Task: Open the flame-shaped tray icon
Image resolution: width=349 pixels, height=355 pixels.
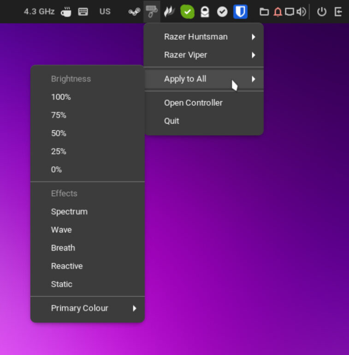Action: point(169,12)
